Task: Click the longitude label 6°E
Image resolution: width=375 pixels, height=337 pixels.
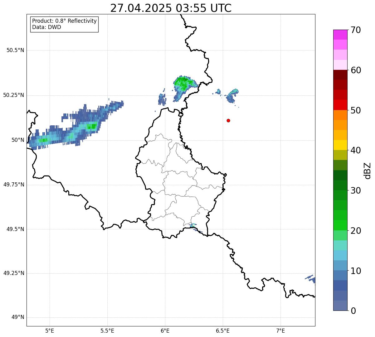Action: pos(165,330)
